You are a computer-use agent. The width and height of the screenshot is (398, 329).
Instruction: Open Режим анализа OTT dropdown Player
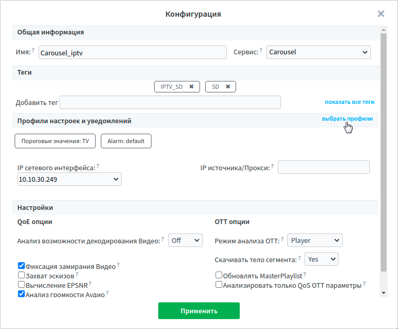click(315, 240)
